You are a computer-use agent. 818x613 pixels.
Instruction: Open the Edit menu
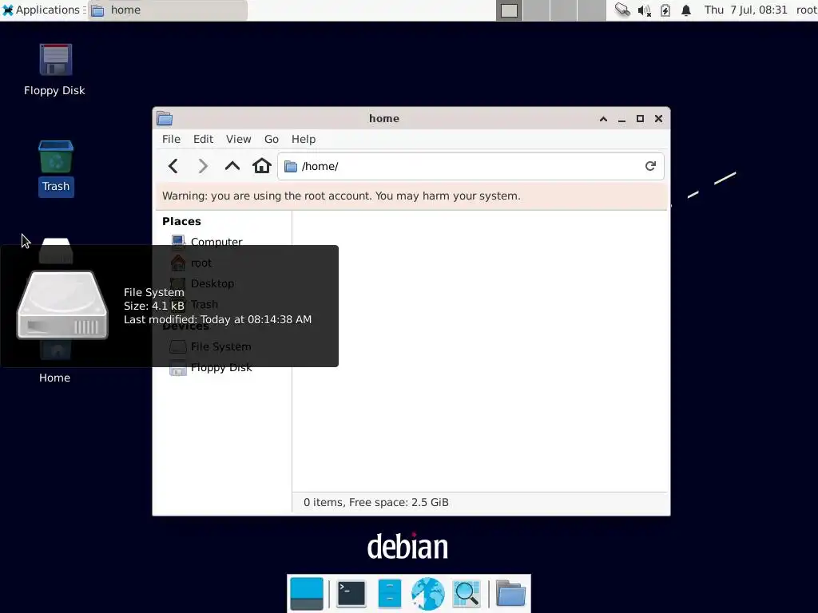[203, 139]
